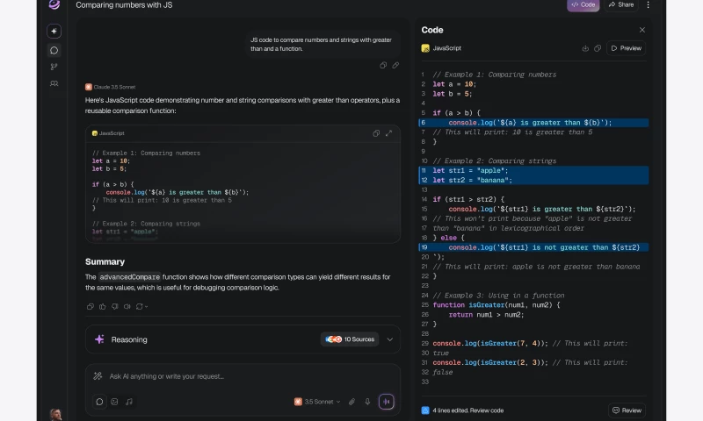Download the code with the download icon

tap(585, 48)
